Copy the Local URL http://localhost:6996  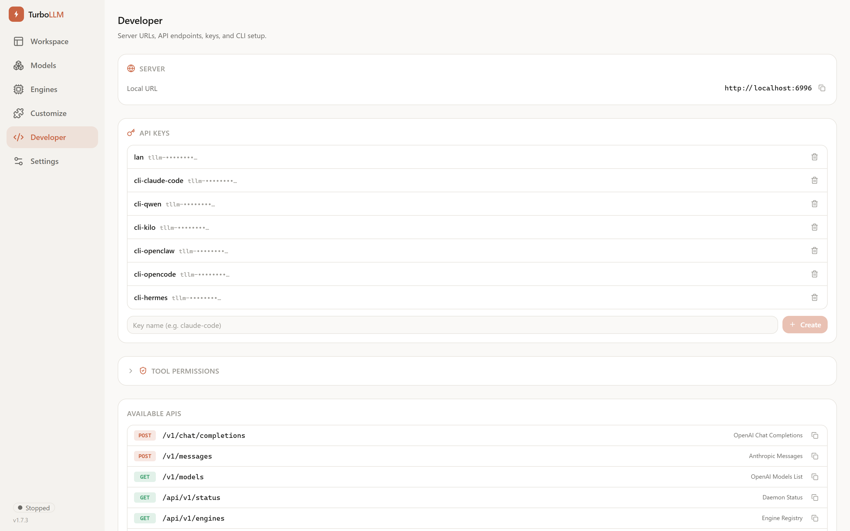tap(822, 88)
